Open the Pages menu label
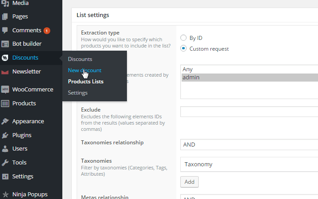 [20, 17]
